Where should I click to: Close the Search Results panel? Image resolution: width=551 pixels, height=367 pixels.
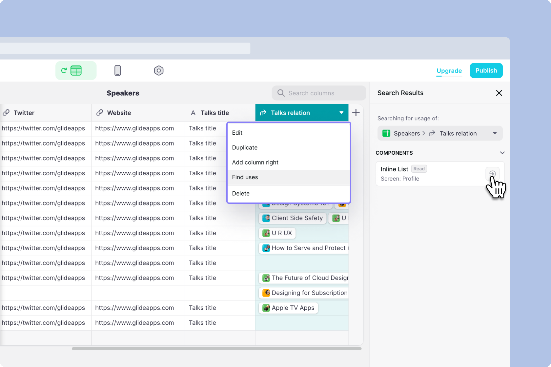click(x=499, y=93)
